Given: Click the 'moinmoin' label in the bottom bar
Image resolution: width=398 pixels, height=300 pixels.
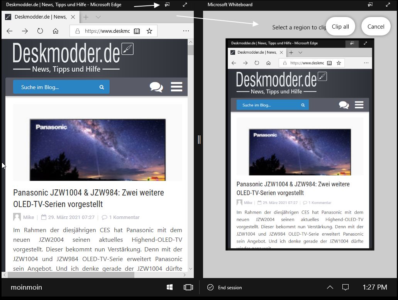Looking at the screenshot, I should click(x=26, y=287).
